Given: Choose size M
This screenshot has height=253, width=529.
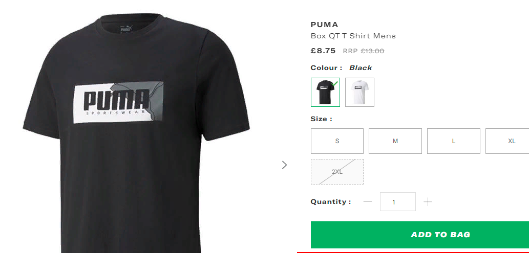Looking at the screenshot, I should [395, 141].
